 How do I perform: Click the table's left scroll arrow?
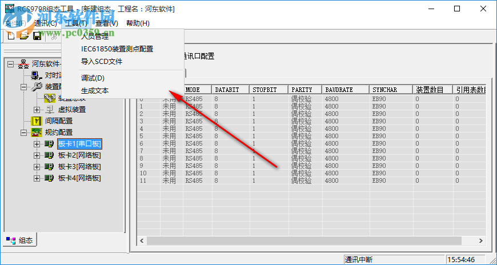pyautogui.click(x=142, y=241)
